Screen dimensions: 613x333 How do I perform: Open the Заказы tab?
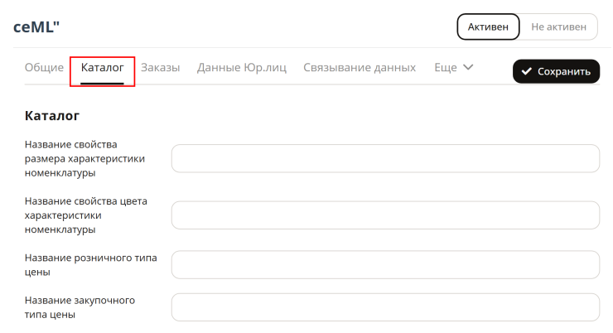[x=160, y=68]
